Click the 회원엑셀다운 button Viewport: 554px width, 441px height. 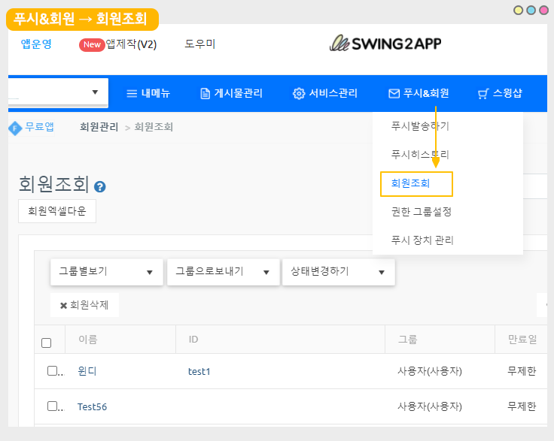tap(57, 211)
